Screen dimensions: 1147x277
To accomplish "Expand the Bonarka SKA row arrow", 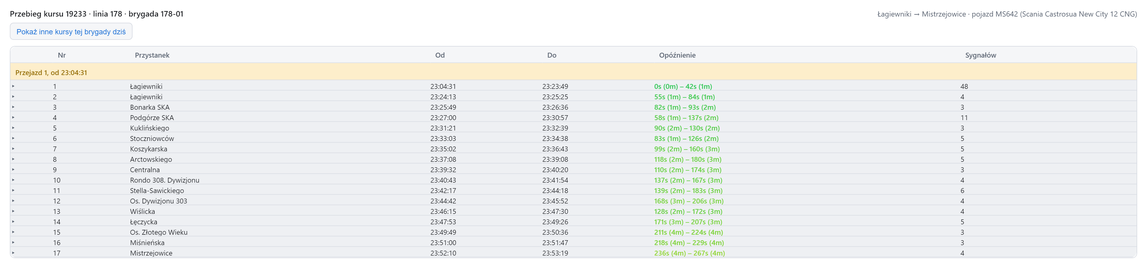I will click(13, 107).
